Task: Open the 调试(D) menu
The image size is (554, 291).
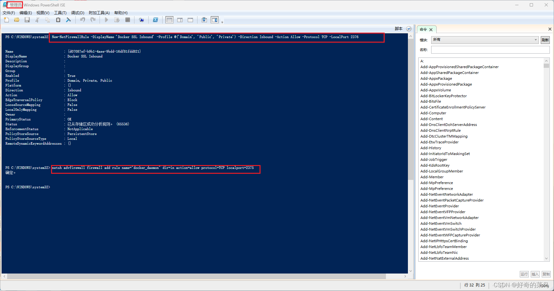Action: tap(78, 13)
